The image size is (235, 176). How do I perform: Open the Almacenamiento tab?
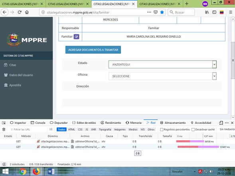pos(173,123)
